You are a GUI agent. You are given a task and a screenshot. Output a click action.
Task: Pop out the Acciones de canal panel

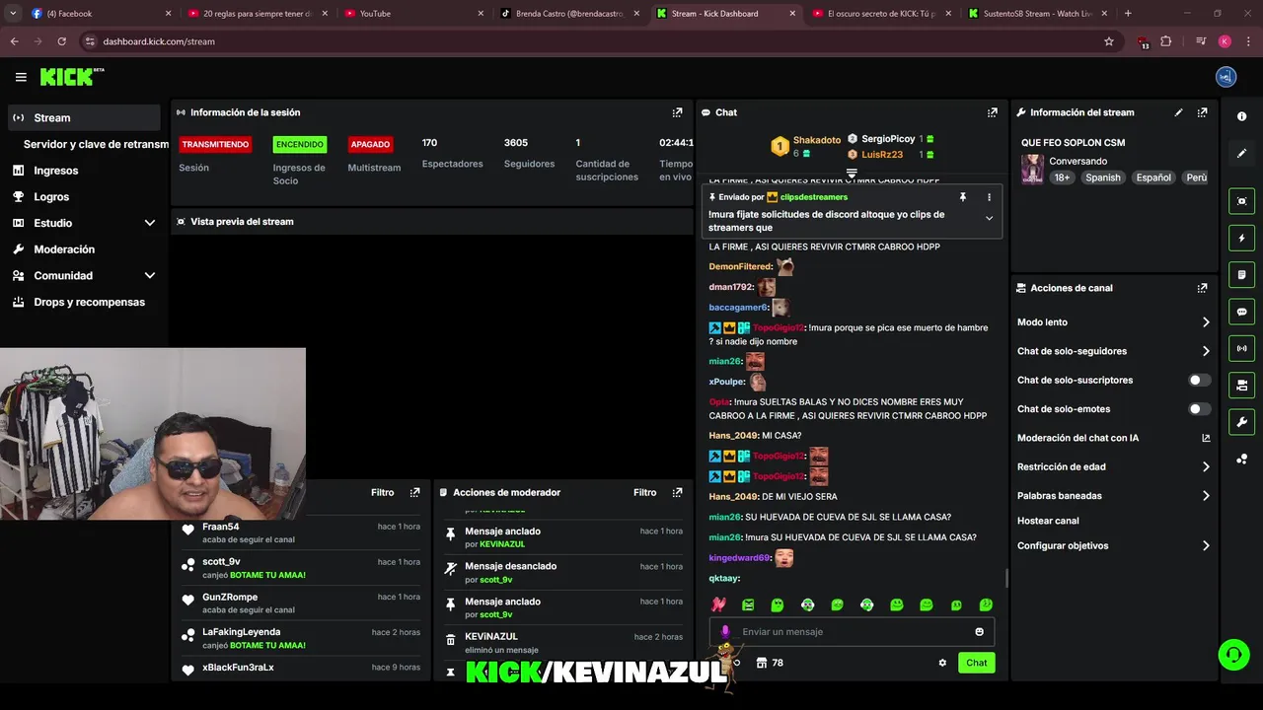pos(1202,288)
